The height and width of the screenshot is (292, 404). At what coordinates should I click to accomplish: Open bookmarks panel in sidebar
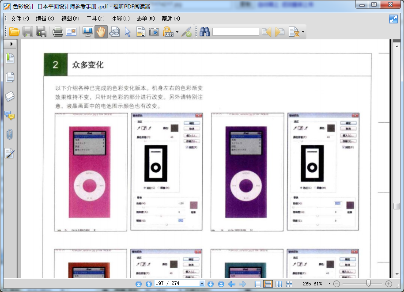coord(10,58)
